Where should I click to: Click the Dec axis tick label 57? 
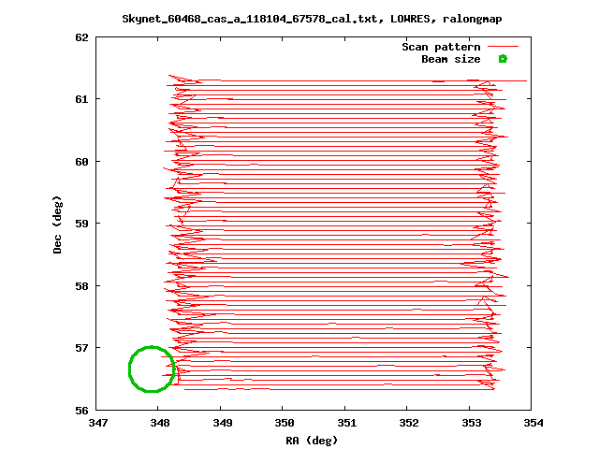pos(81,348)
